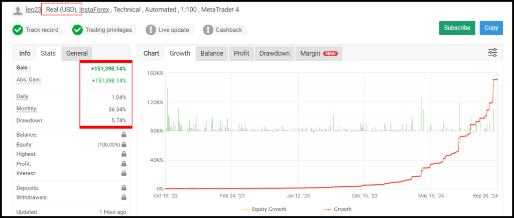The width and height of the screenshot is (514, 218).
Task: Switch to the Stats tab
Action: coord(48,53)
